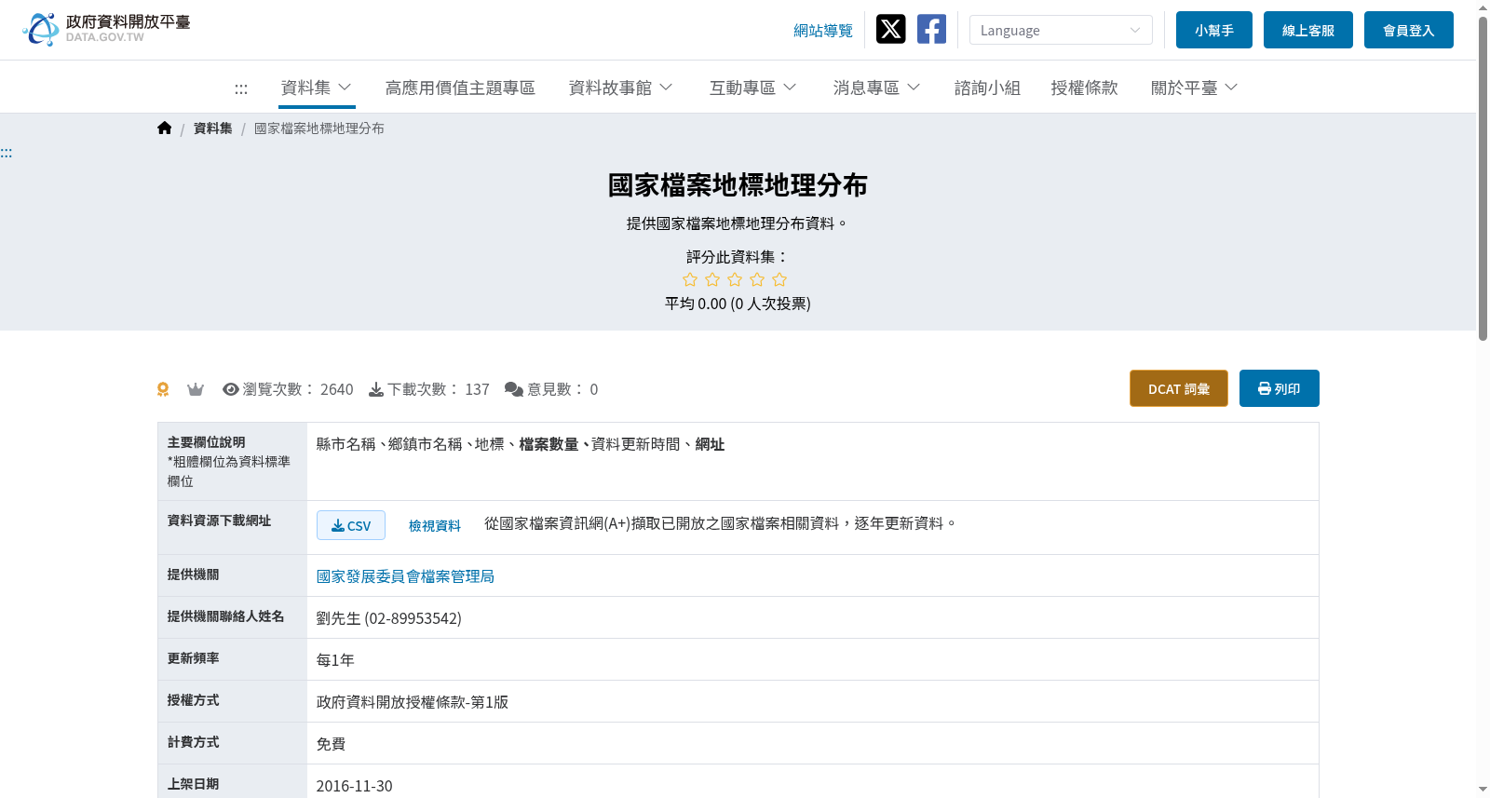Viewport: 1490px width, 798px height.
Task: Click the 資料集 breadcrumb link
Action: (x=213, y=128)
